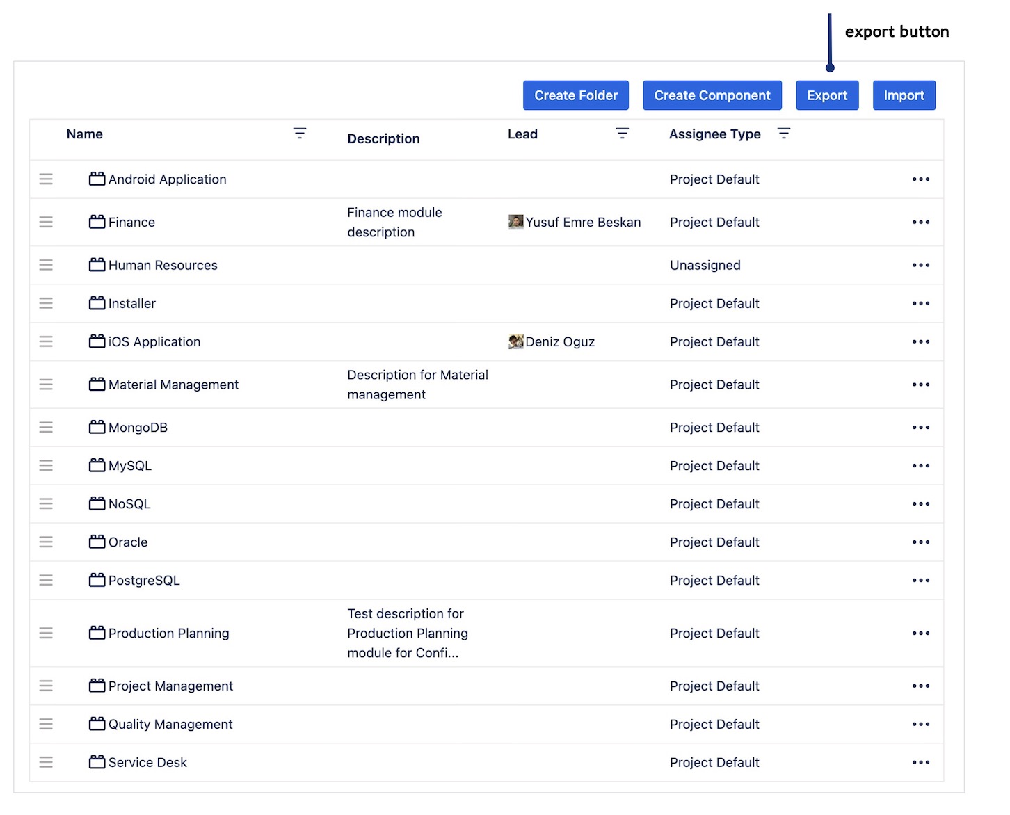Image resolution: width=1010 pixels, height=815 pixels.
Task: Open the filter for the Name column
Action: pos(300,133)
